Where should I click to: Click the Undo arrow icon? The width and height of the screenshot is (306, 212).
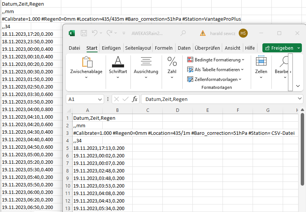tap(95, 33)
